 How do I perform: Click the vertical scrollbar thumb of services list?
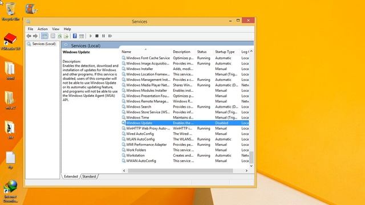252,157
